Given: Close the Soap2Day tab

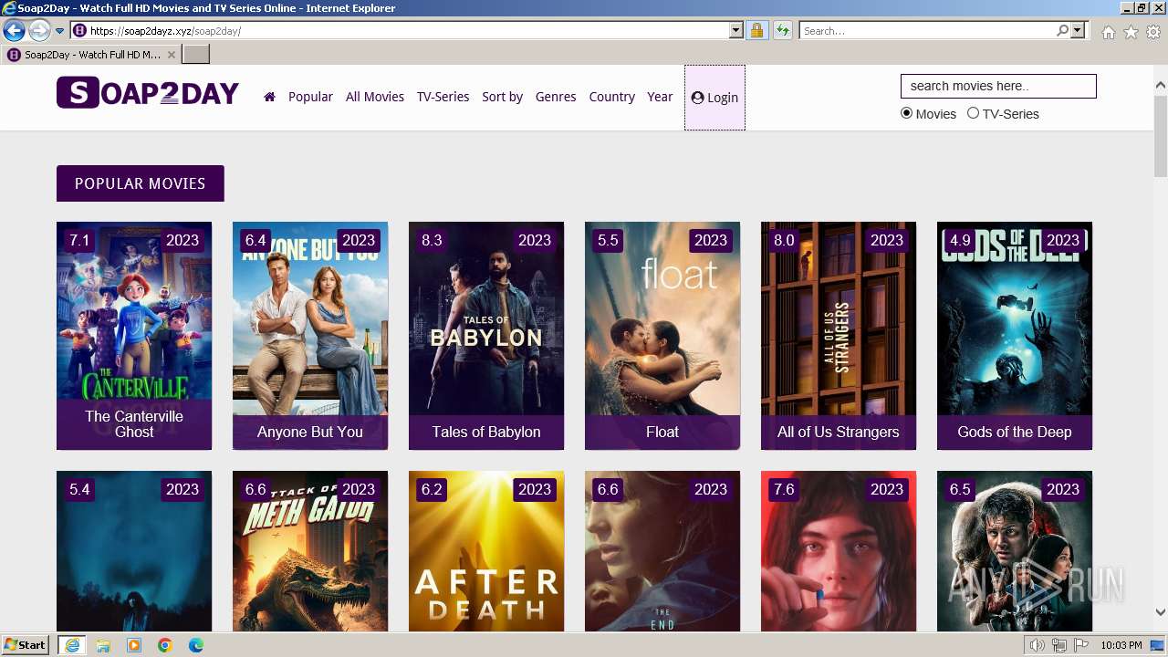Looking at the screenshot, I should (172, 55).
